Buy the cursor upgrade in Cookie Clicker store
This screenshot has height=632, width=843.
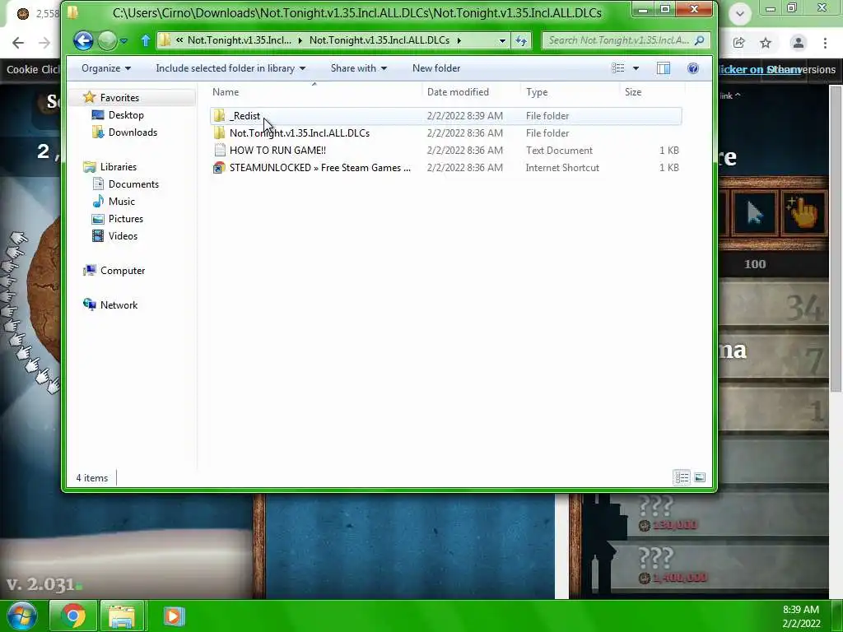tap(754, 213)
